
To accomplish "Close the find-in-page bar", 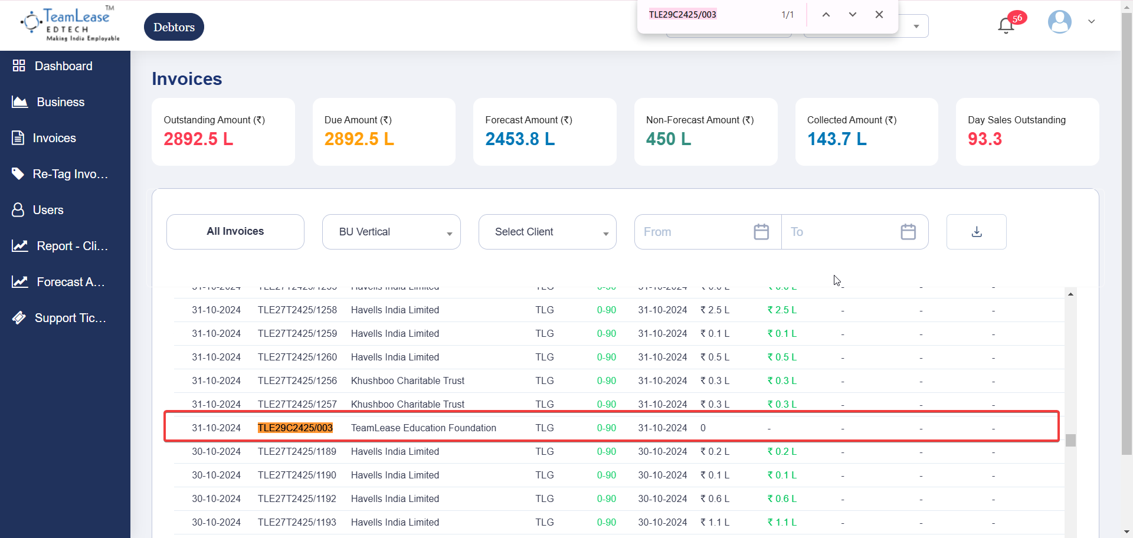I will point(879,15).
